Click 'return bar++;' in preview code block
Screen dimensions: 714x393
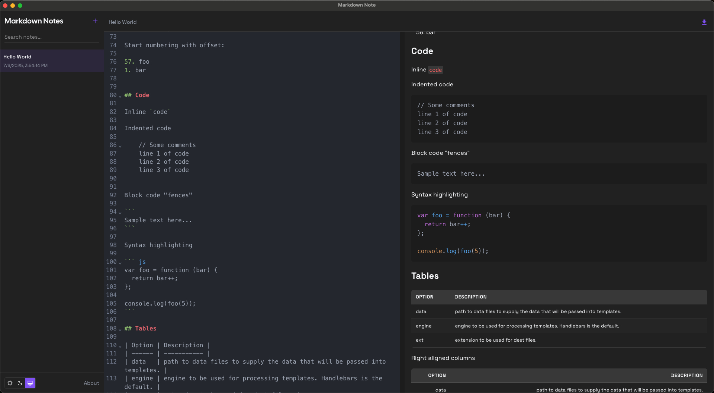pos(447,224)
